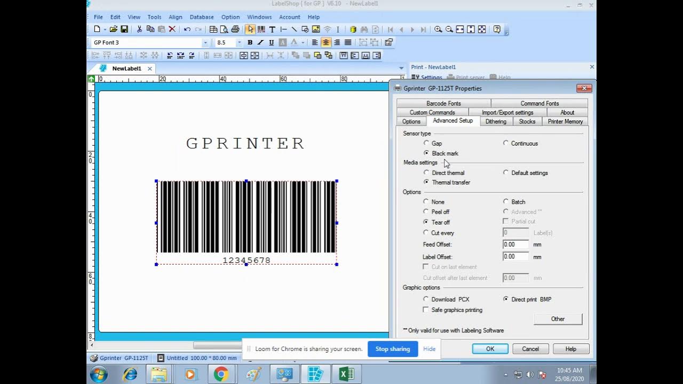Select the diagonal line drawing tool
Viewport: 683px width, 384px height.
[294, 29]
